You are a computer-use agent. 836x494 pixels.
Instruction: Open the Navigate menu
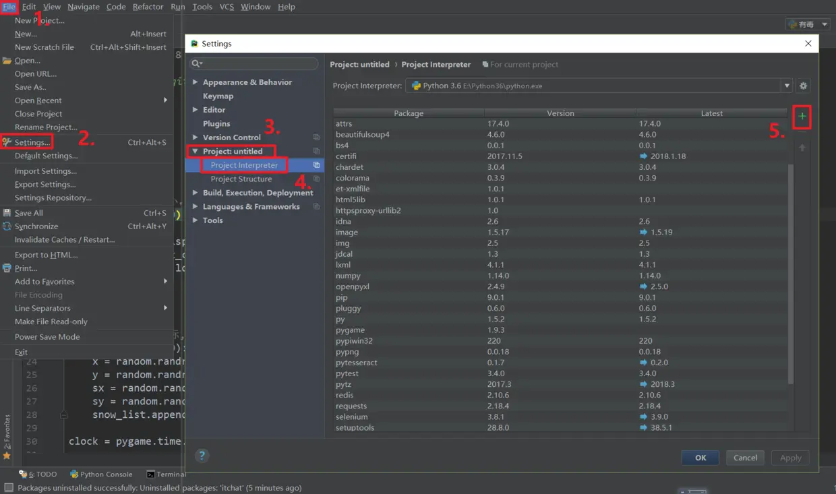84,7
